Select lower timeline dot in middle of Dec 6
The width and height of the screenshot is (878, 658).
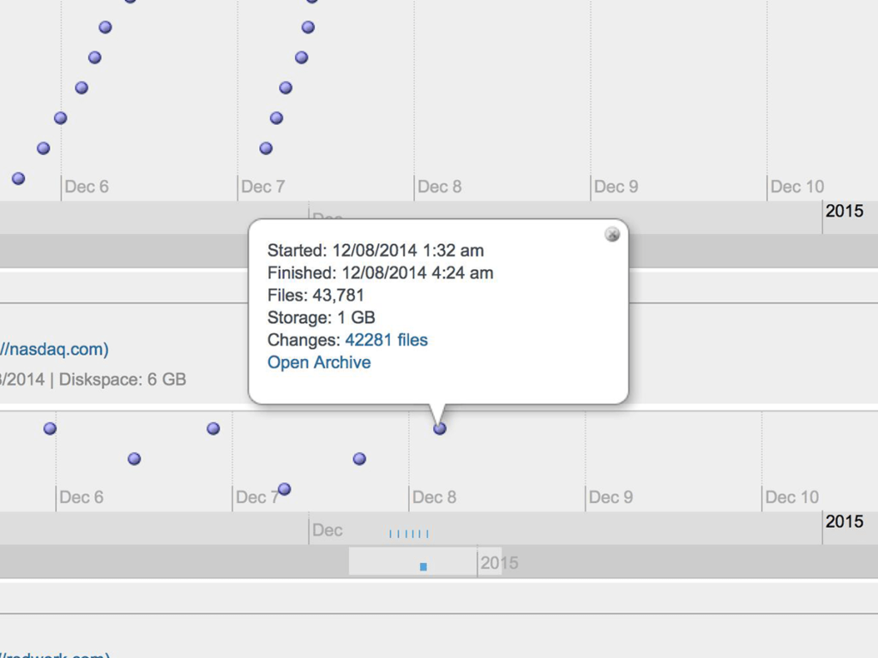point(134,459)
